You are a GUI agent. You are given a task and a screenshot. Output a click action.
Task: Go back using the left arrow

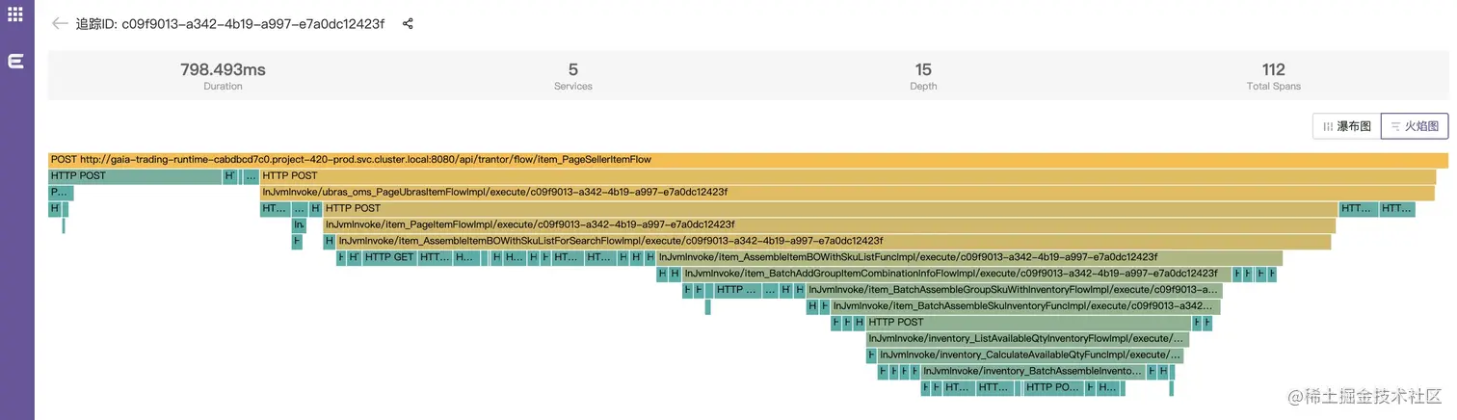click(60, 24)
